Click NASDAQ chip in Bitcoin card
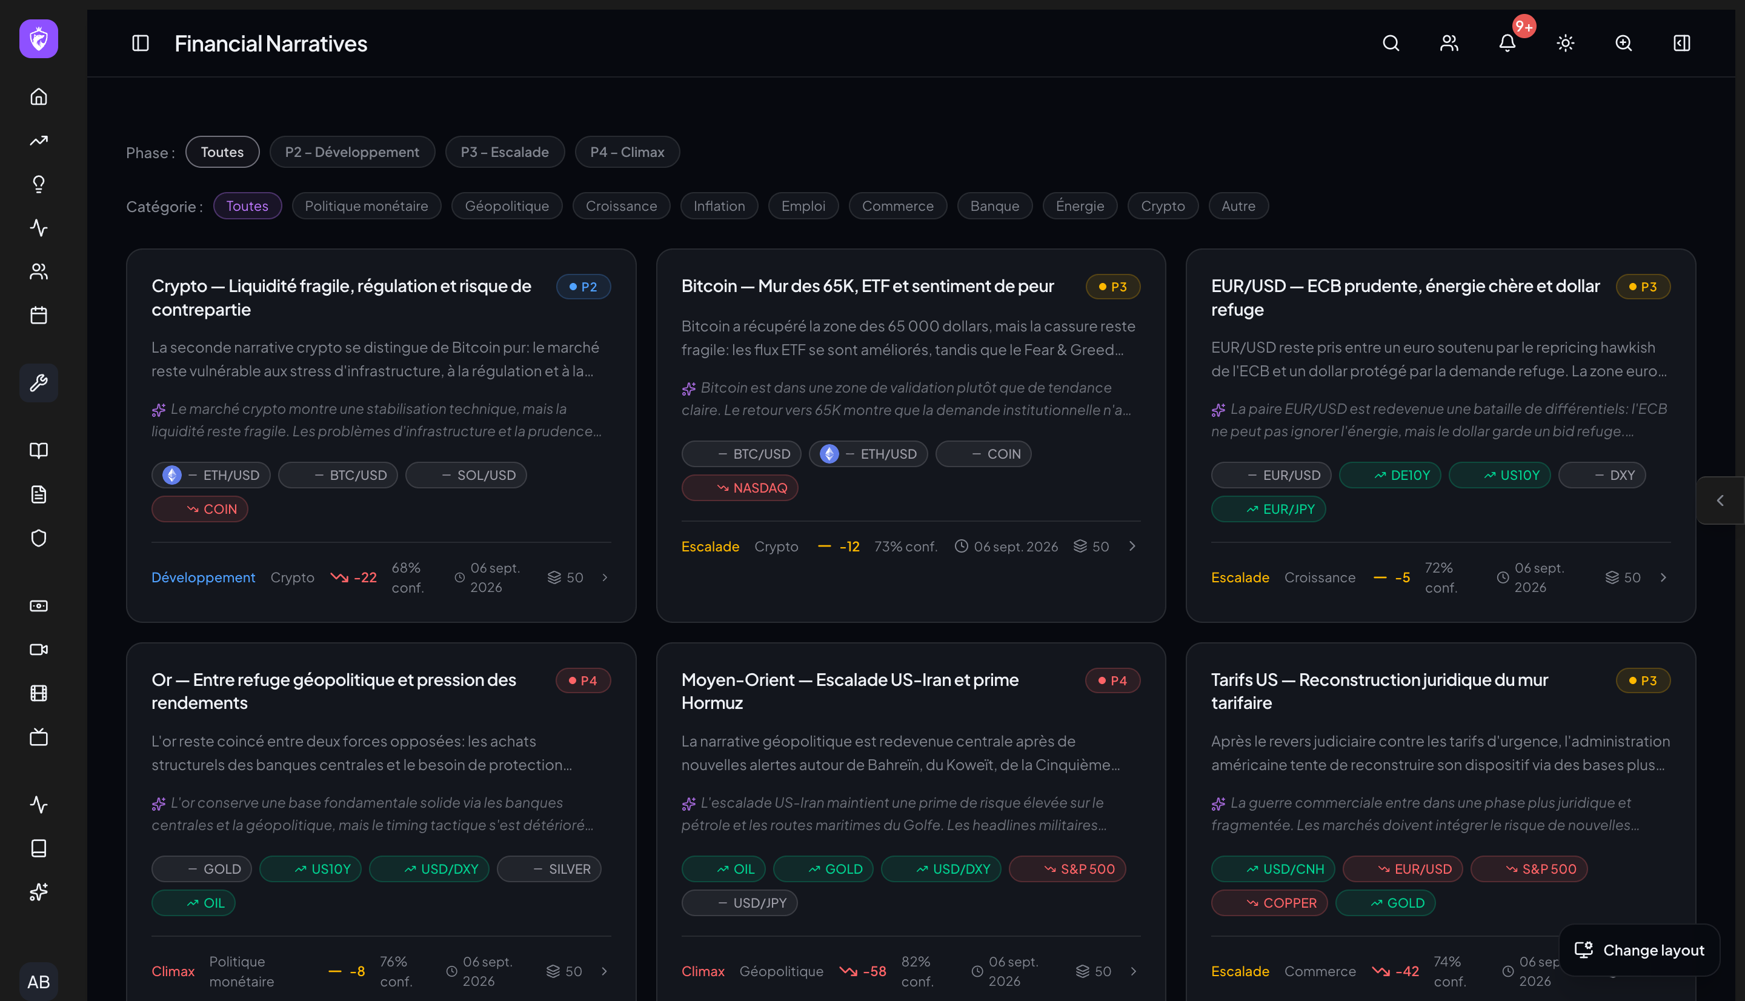Viewport: 1745px width, 1001px height. (740, 487)
